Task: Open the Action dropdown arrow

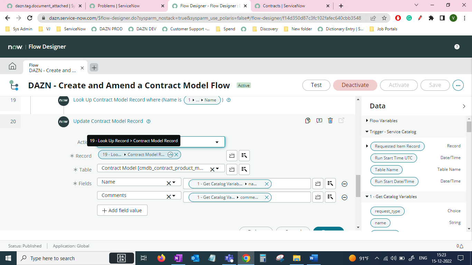Action: click(217, 142)
